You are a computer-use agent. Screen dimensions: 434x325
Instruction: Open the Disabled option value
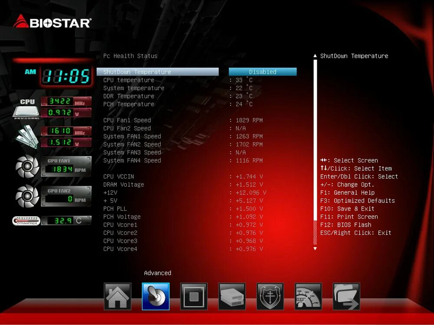[263, 72]
